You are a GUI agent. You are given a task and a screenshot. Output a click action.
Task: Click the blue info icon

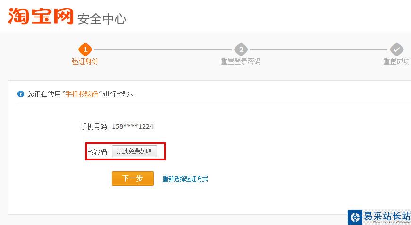click(x=21, y=94)
